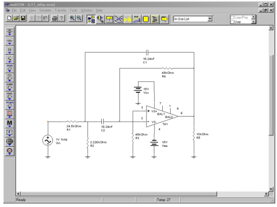Click the Save diskette icon
Screen dimensions: 277x207
point(23,18)
